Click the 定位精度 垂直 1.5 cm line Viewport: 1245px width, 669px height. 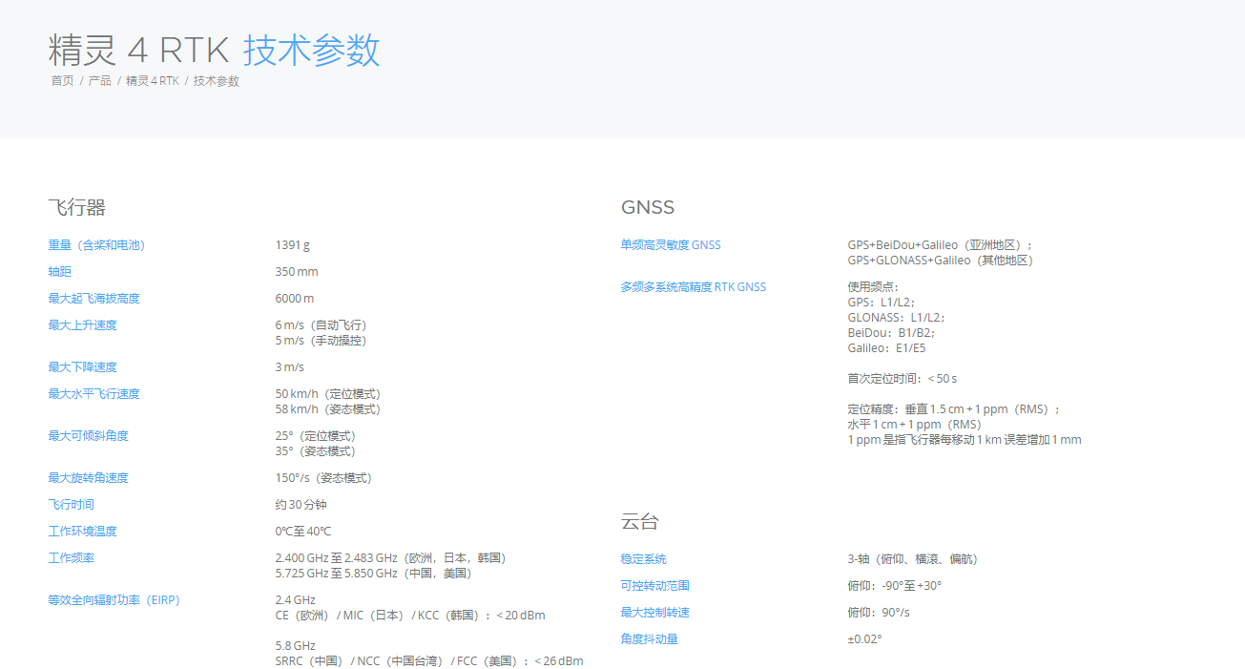click(954, 409)
